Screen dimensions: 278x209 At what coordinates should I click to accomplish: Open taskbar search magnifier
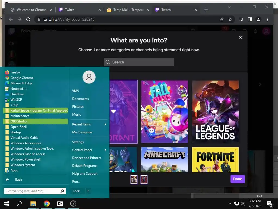(x=20, y=204)
